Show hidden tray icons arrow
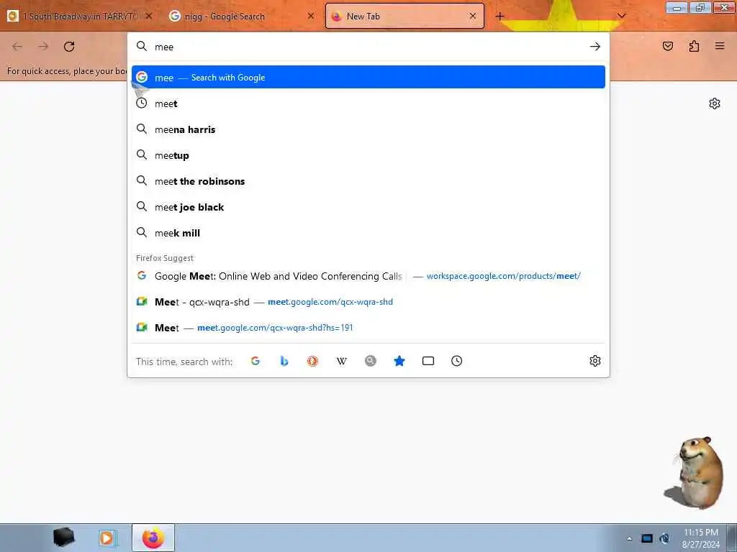 pos(629,538)
